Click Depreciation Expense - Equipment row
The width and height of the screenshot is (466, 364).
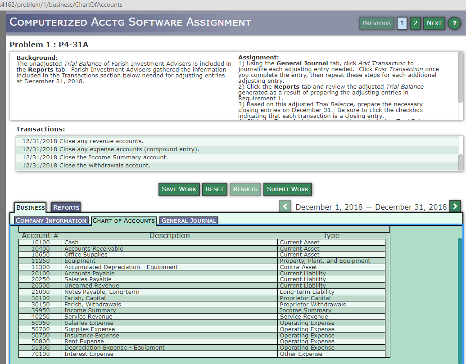(x=202, y=348)
